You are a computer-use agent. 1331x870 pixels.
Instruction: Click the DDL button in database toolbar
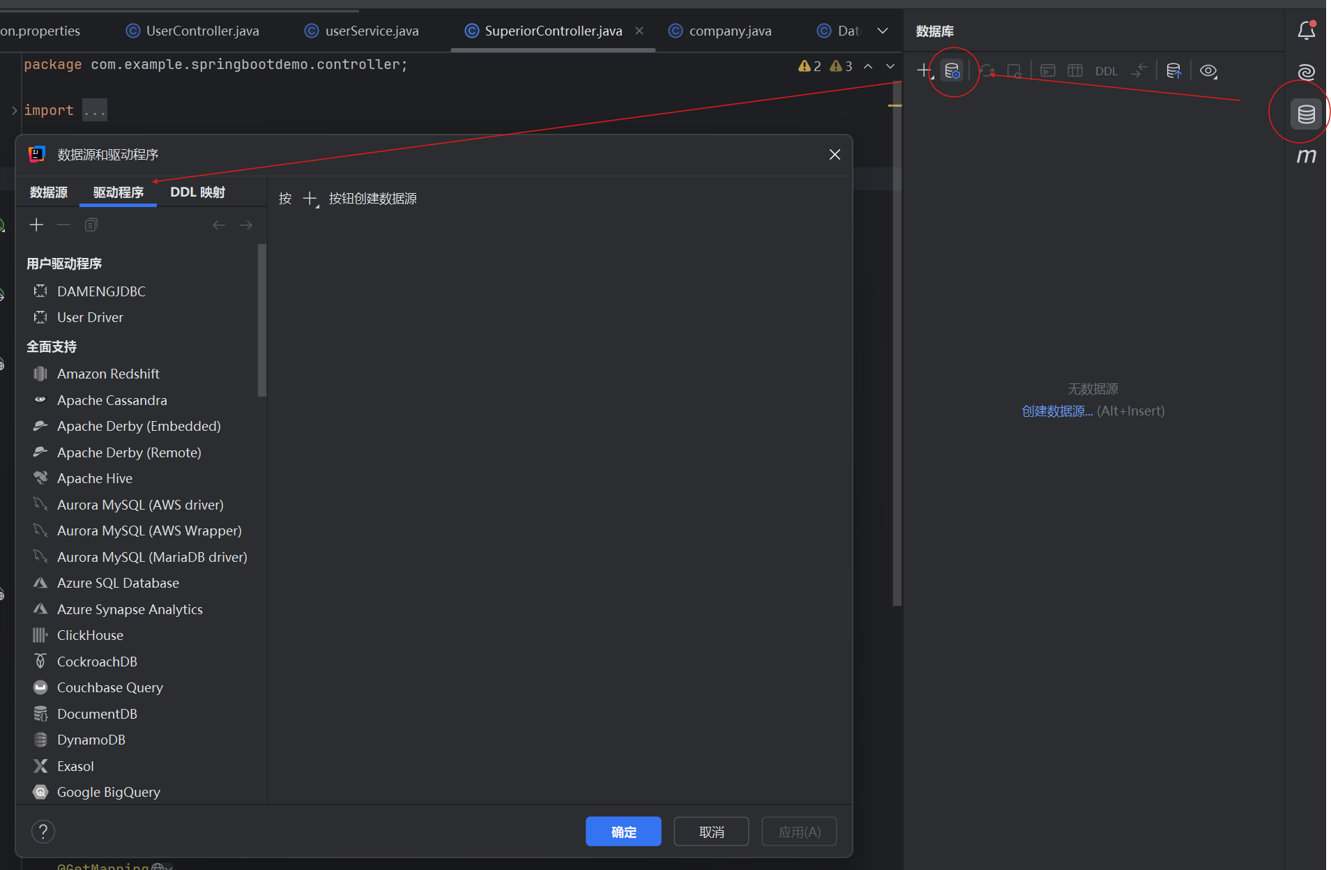(x=1106, y=71)
